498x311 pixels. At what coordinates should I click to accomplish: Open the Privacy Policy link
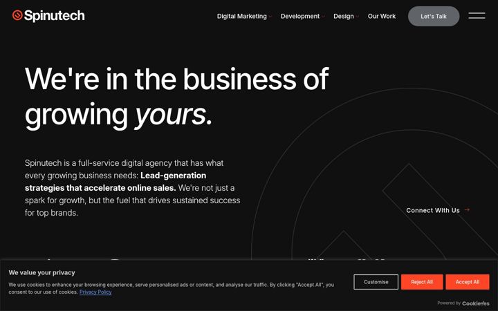coord(95,292)
